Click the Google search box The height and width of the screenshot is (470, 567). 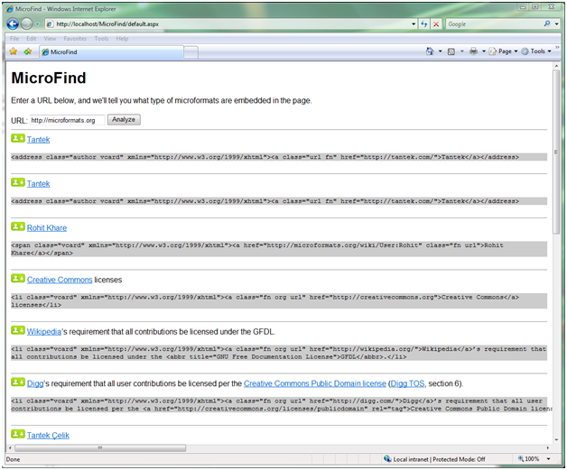493,24
